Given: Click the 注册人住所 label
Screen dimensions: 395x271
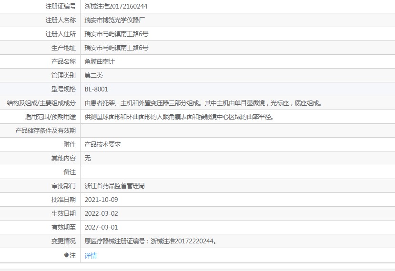Looking at the screenshot, I should point(61,34).
